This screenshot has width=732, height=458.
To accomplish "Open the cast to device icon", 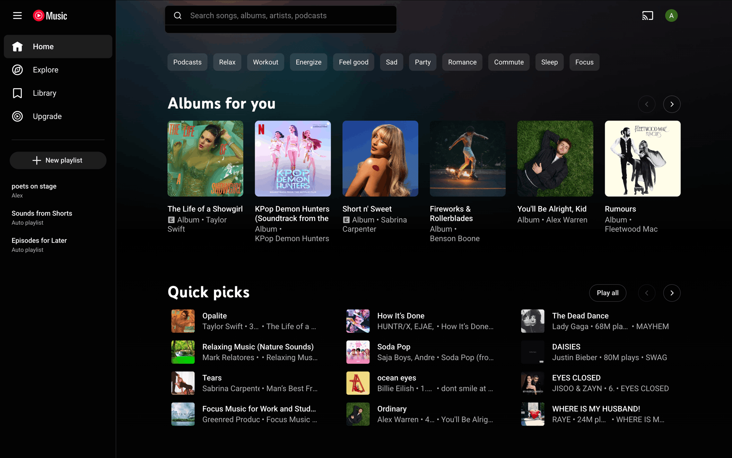I will (x=647, y=16).
